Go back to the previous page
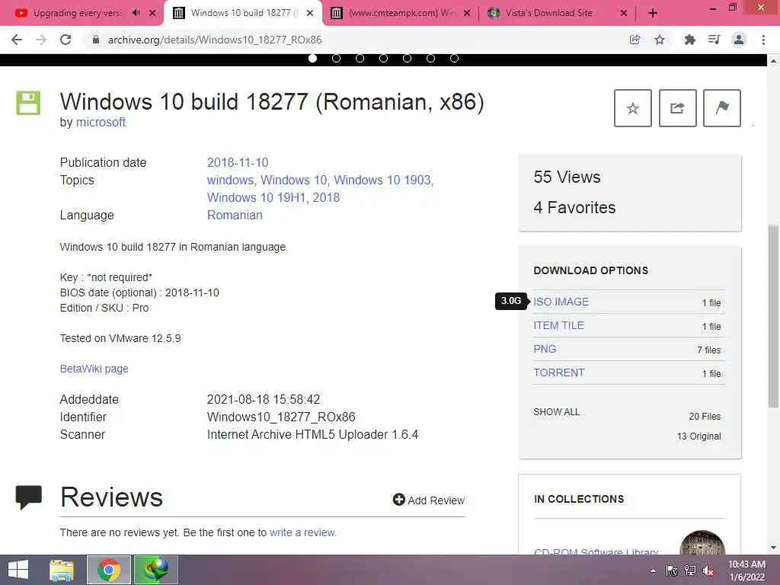 tap(17, 40)
